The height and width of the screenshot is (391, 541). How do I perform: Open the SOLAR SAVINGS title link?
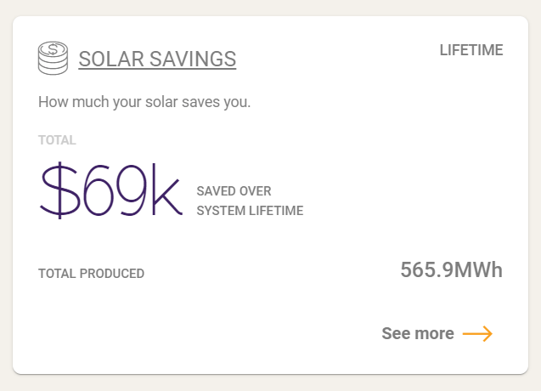157,59
